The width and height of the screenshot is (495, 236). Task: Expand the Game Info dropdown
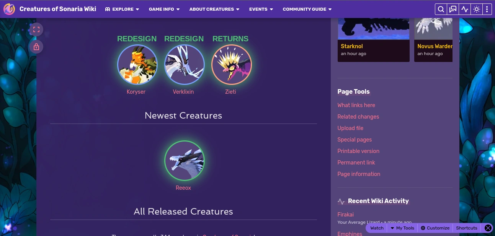pyautogui.click(x=164, y=9)
